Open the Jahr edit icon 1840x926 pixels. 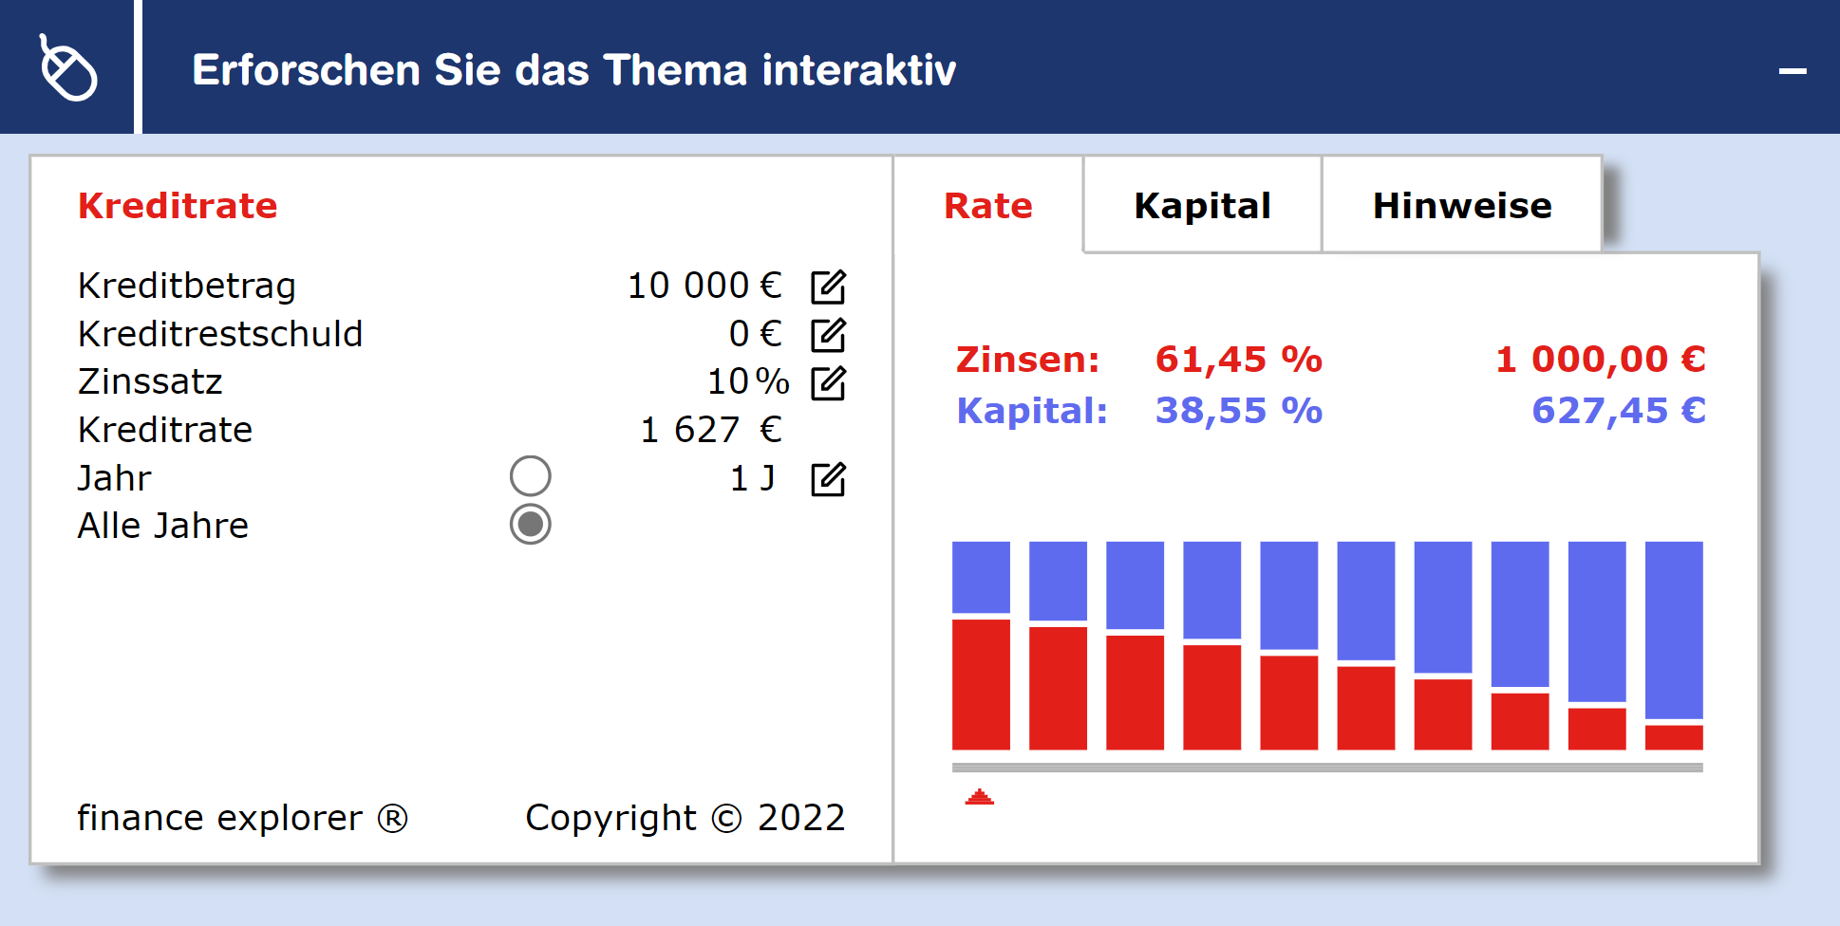pyautogui.click(x=828, y=479)
